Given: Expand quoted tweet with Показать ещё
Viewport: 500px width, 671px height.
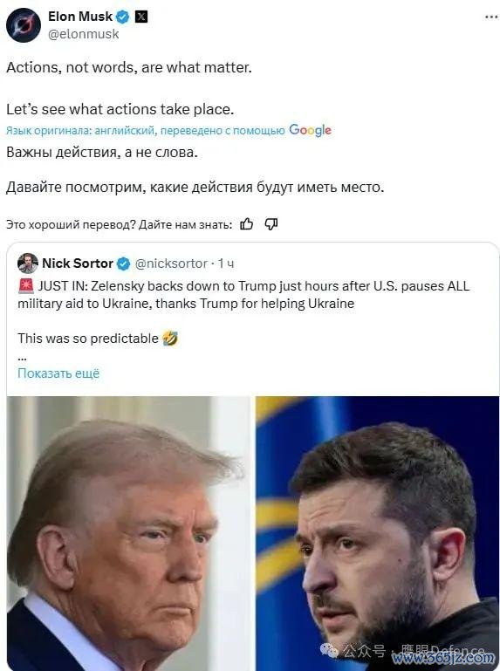Looking at the screenshot, I should [58, 373].
